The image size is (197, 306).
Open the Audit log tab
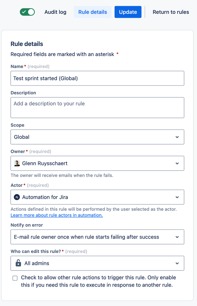[x=55, y=12]
